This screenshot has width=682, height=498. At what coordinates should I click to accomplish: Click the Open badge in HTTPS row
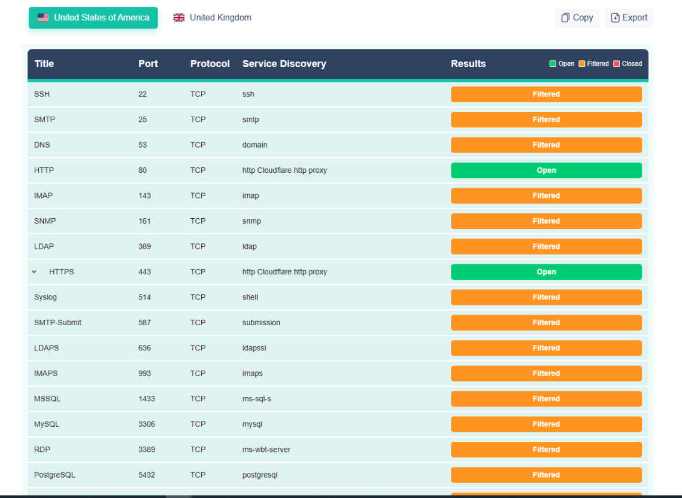546,272
